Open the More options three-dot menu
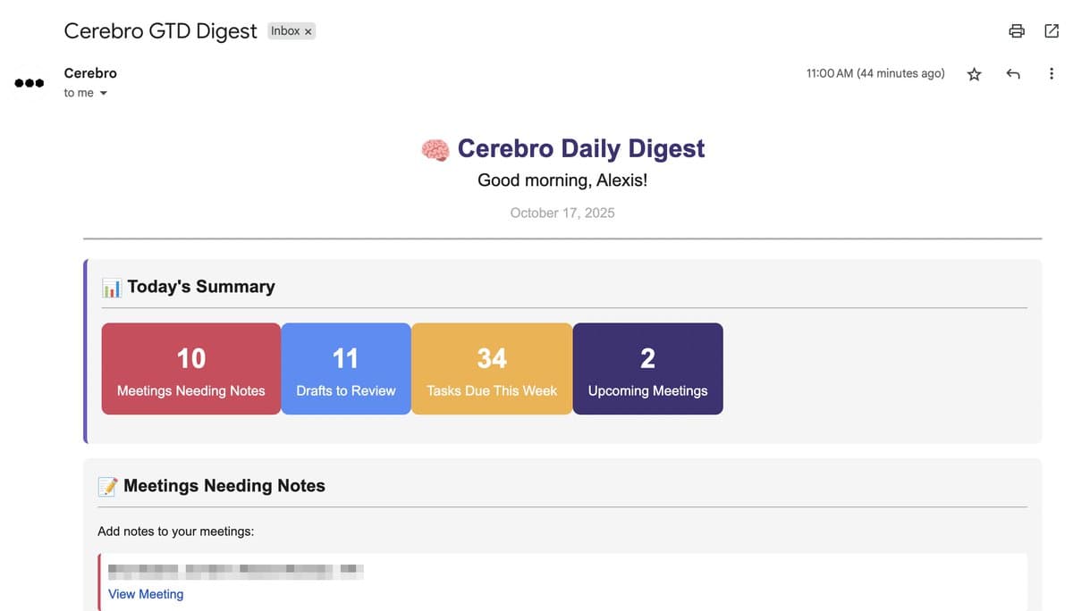Image resolution: width=1073 pixels, height=611 pixels. [1051, 74]
